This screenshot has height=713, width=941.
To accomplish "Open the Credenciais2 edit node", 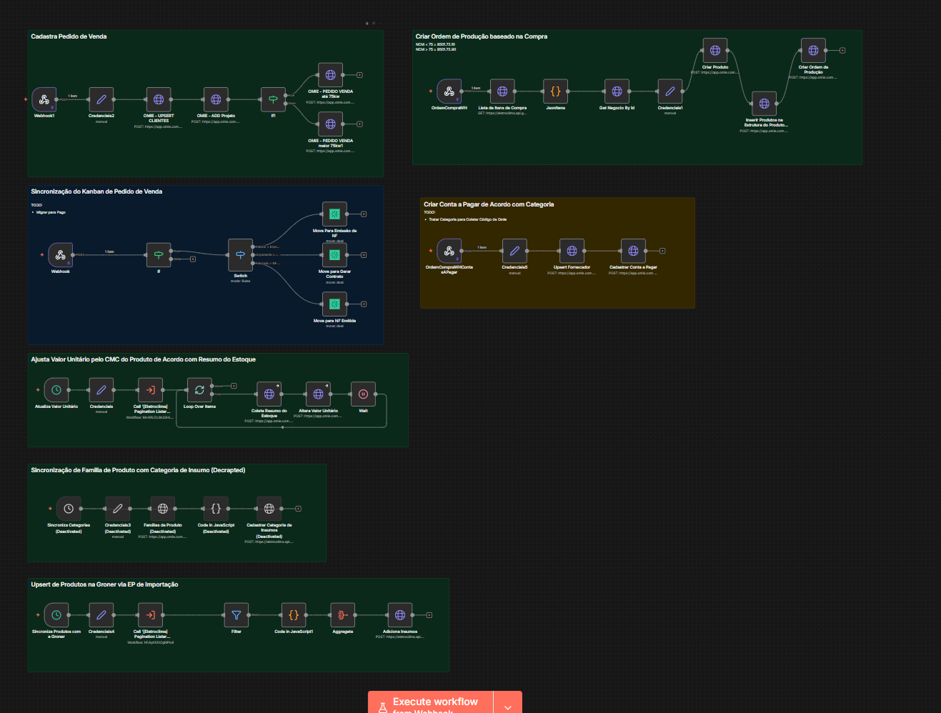I will click(x=101, y=100).
